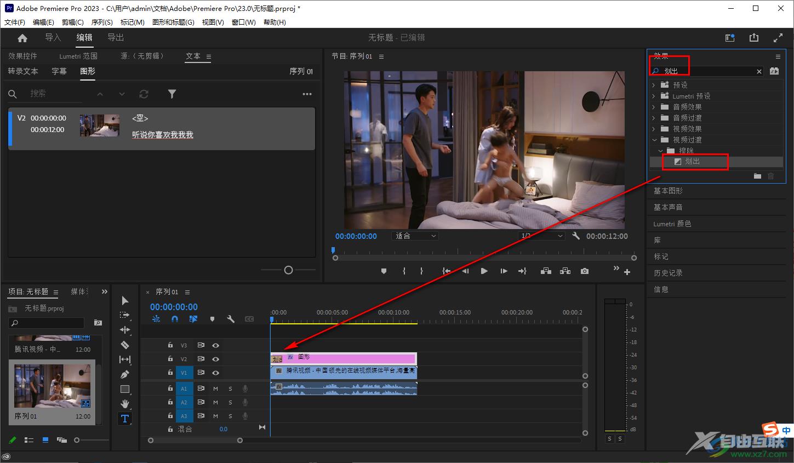Screen dimensions: 794x463
Task: Play the sequence in Program Monitor
Action: [x=484, y=271]
